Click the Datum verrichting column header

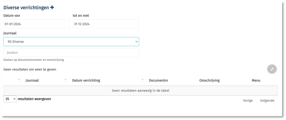click(86, 80)
